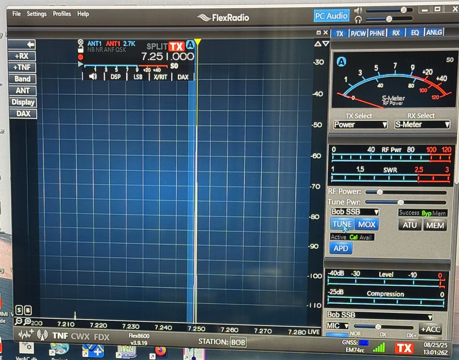The width and height of the screenshot is (459, 360).
Task: Click the network signal bars indicator
Action: pos(379,347)
